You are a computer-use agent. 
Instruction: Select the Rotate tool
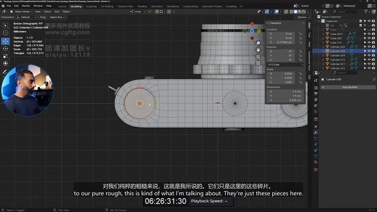click(x=5, y=48)
